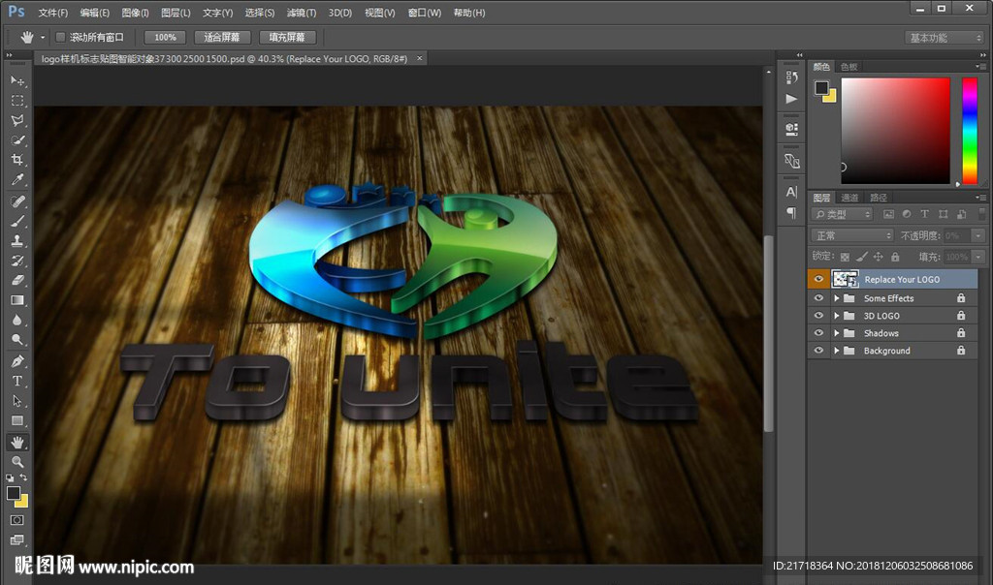Select the Move tool
Screen dimensions: 993x585
pyautogui.click(x=17, y=81)
